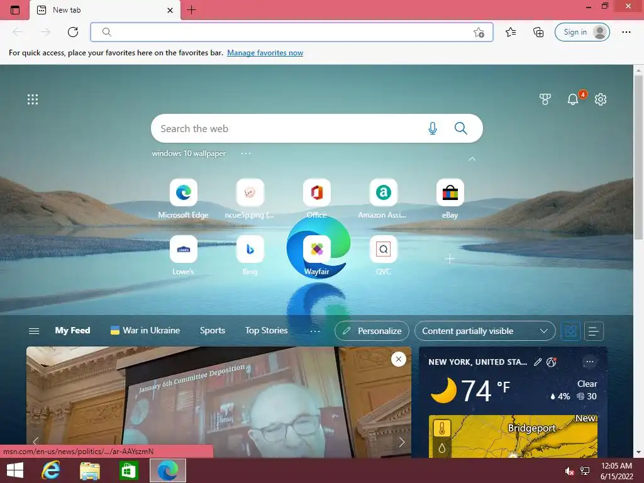The image size is (644, 483).
Task: Open Microsoft Rewards trophy icon
Action: (545, 99)
